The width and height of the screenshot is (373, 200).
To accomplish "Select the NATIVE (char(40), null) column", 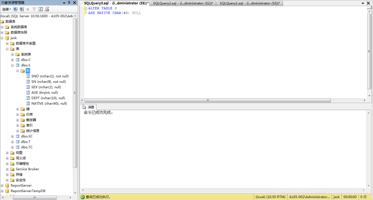I will coord(49,104).
